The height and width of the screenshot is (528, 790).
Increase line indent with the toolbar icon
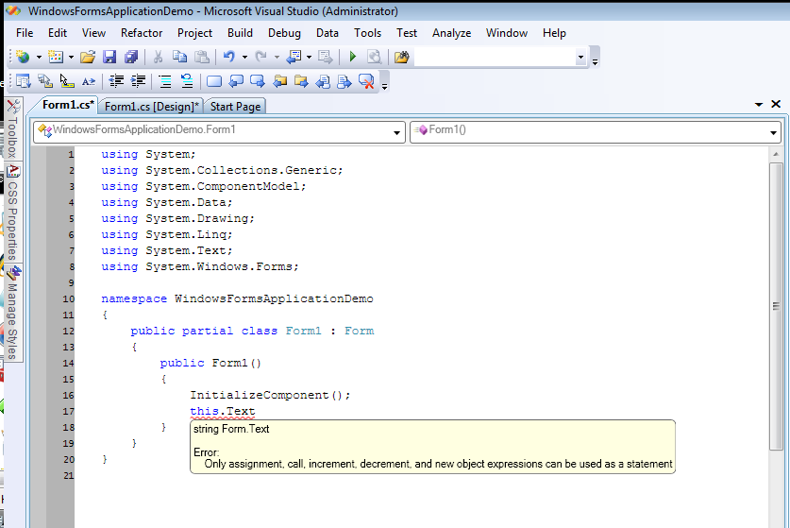138,80
